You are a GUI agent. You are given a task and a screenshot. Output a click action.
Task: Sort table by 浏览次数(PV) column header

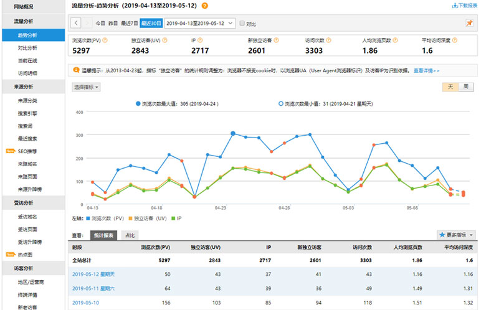[x=155, y=247]
